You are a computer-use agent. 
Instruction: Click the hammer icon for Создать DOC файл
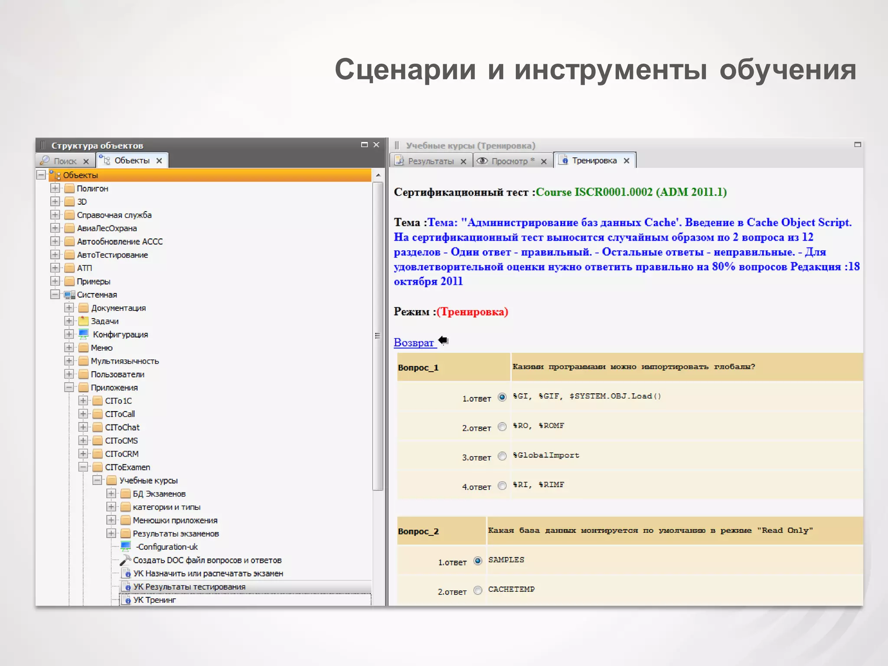click(x=125, y=560)
